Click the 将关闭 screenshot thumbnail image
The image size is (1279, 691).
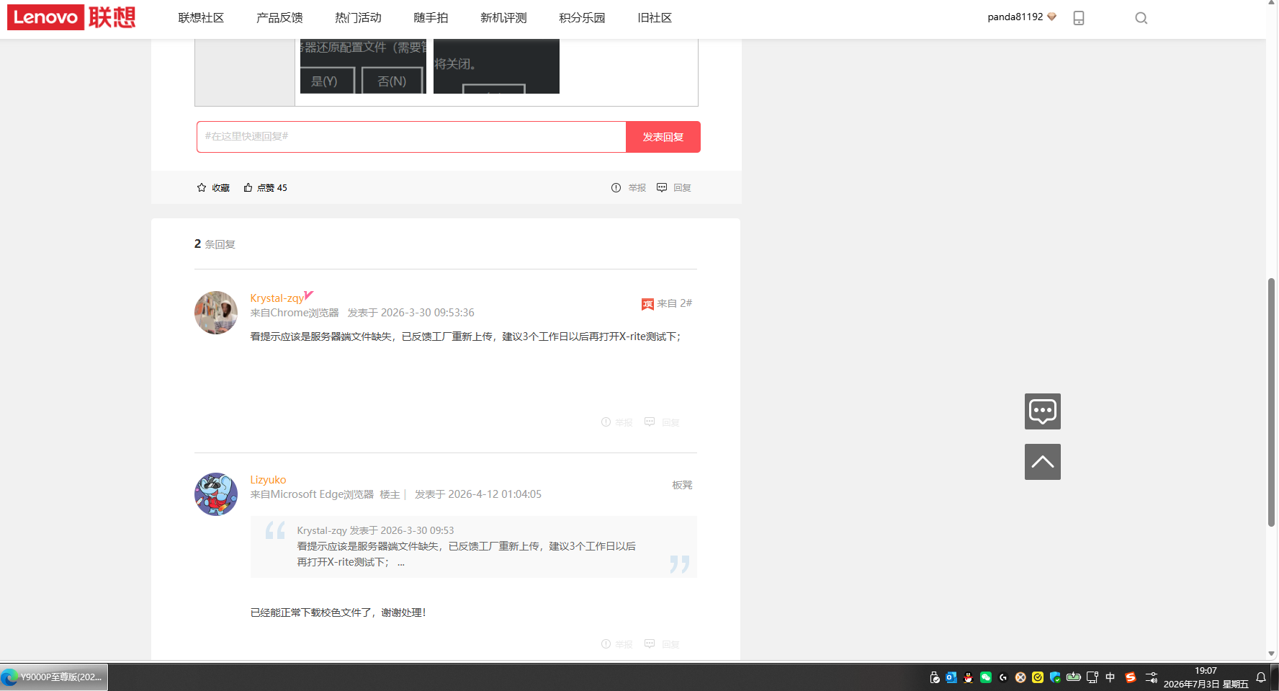coord(496,66)
